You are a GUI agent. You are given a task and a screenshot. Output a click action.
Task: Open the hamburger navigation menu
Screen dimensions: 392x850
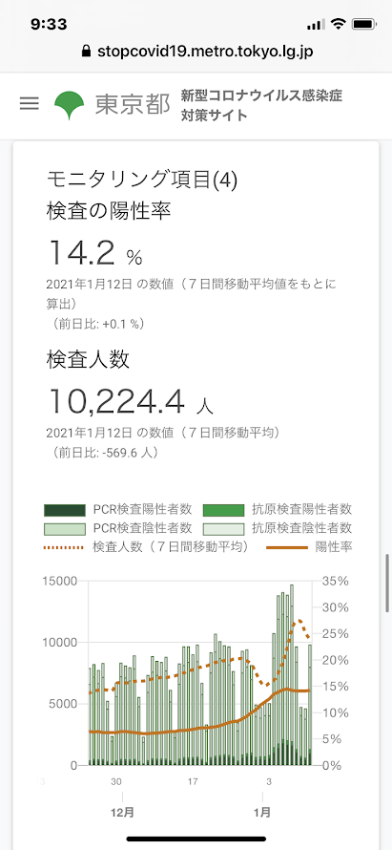tap(30, 103)
